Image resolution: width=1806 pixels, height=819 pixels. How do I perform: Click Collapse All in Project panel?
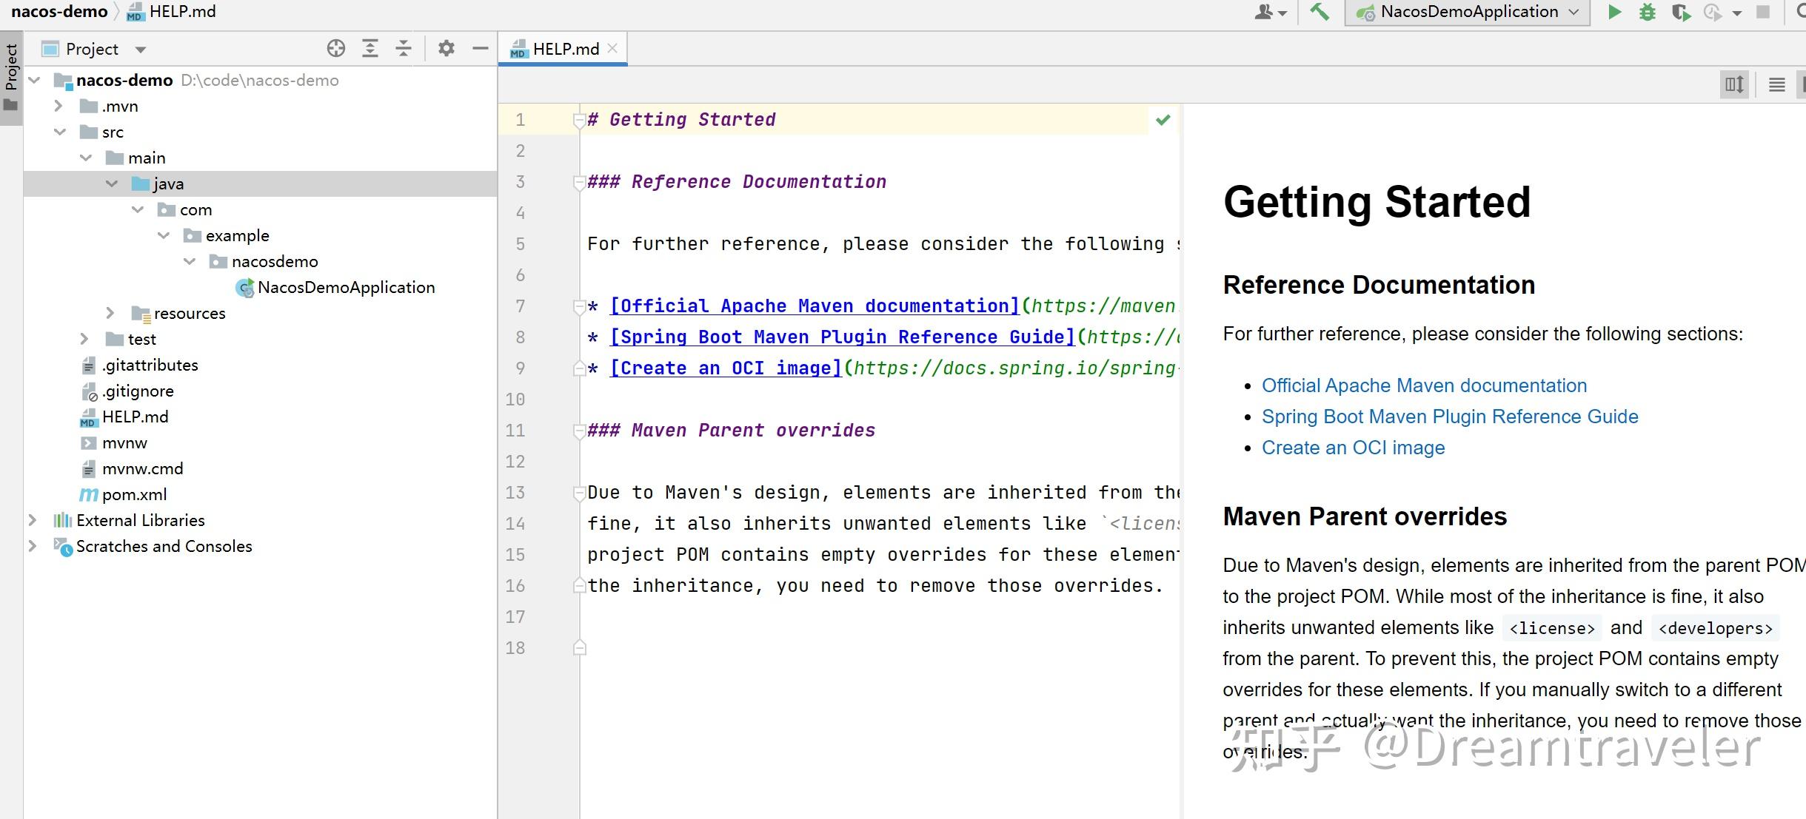[403, 49]
